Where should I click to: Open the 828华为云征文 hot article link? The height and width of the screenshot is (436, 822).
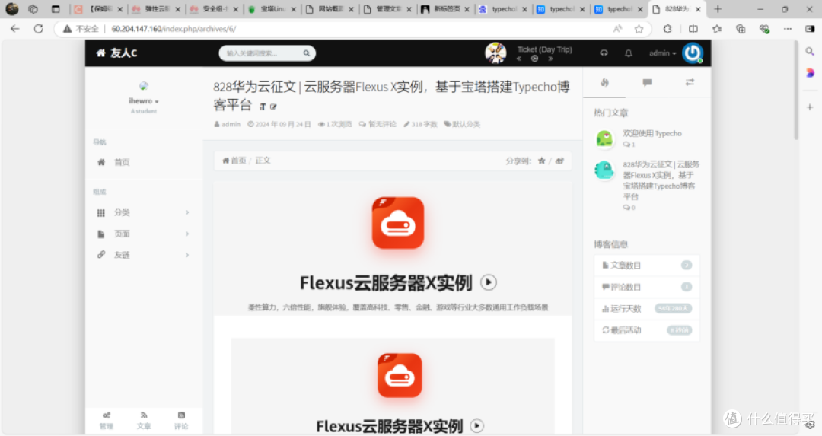click(x=661, y=180)
